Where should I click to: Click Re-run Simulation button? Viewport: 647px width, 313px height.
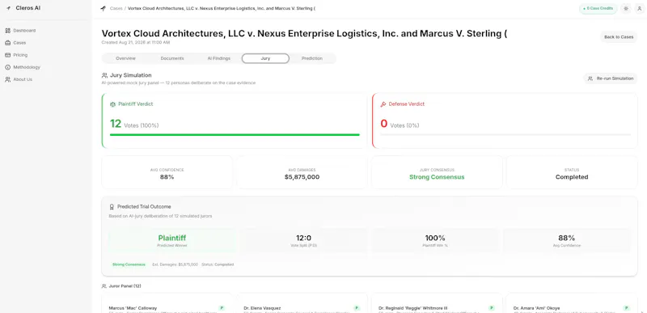[x=611, y=78]
